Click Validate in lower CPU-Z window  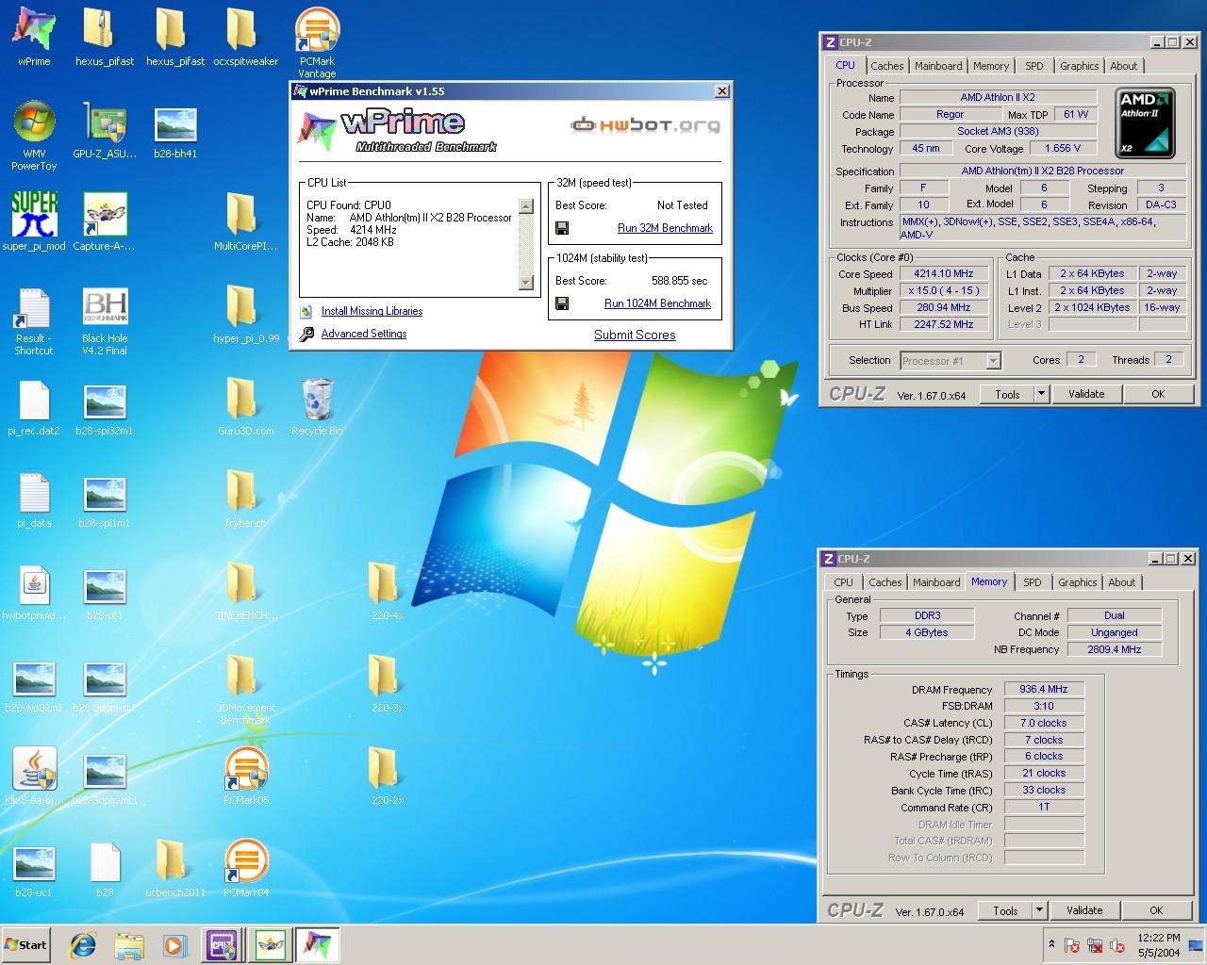point(1084,910)
